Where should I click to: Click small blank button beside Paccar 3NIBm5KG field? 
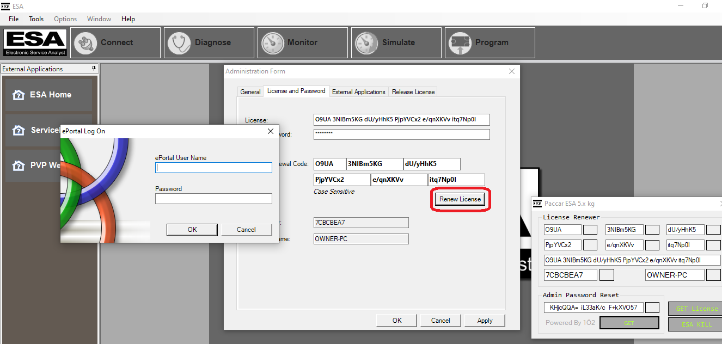[x=652, y=230]
